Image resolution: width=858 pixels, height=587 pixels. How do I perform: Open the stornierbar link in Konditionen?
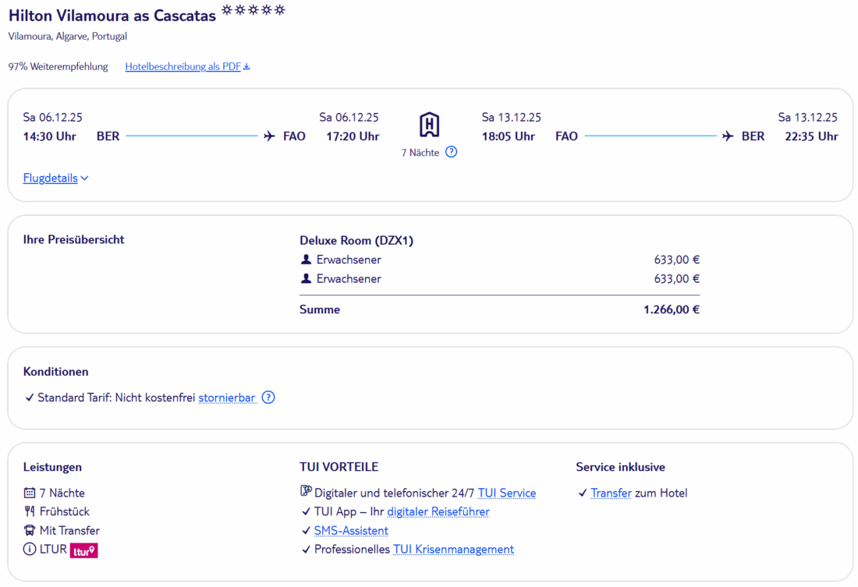(227, 398)
